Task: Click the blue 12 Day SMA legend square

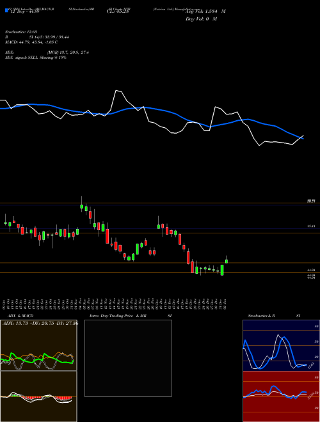Action: pyautogui.click(x=6, y=10)
